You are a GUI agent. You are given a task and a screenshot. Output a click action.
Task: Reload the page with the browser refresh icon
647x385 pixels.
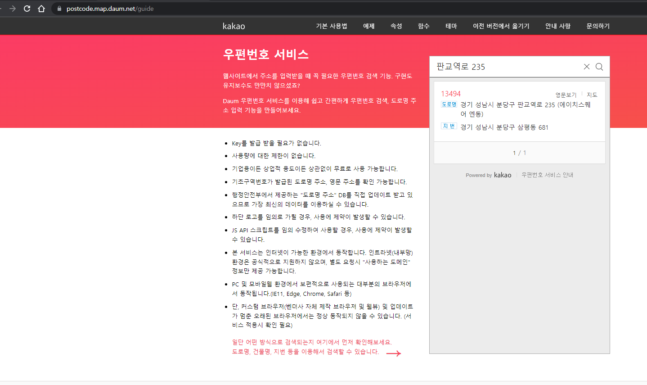[27, 9]
